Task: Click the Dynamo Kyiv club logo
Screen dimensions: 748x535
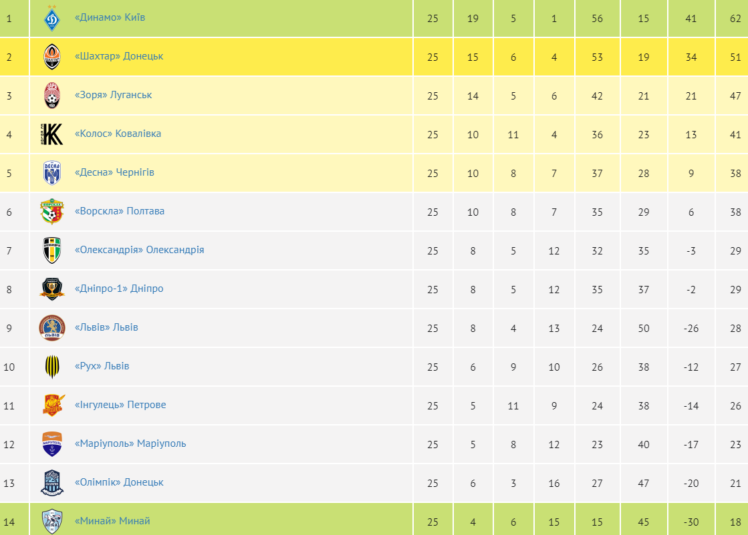Action: click(x=52, y=18)
